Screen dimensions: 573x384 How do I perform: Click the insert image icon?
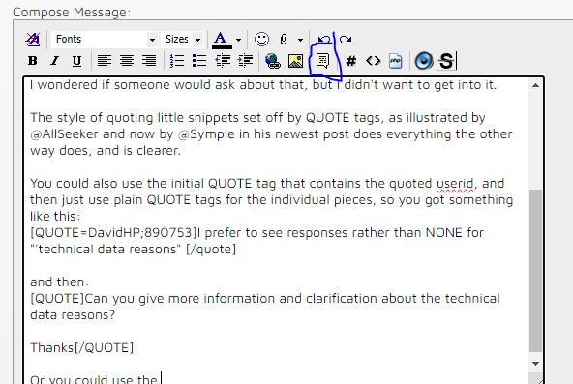coord(295,61)
